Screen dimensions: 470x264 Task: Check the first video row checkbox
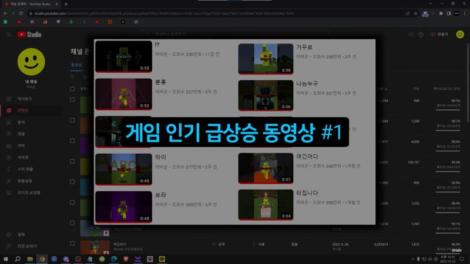pyautogui.click(x=72, y=100)
